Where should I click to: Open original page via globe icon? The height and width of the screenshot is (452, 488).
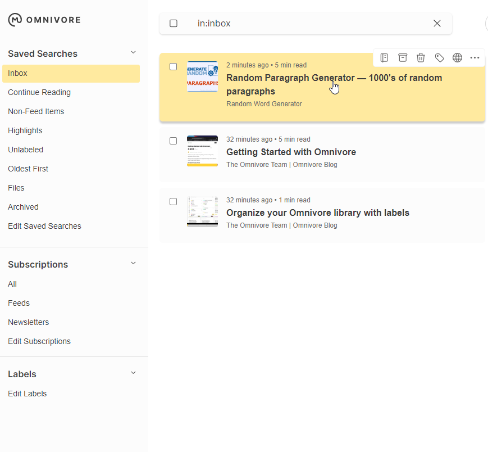(457, 57)
